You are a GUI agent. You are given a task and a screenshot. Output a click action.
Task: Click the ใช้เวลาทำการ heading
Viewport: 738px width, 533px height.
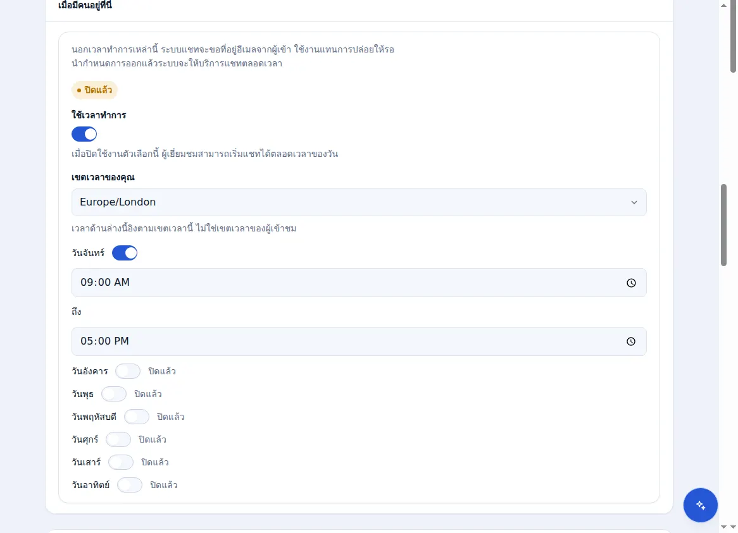[x=99, y=115]
